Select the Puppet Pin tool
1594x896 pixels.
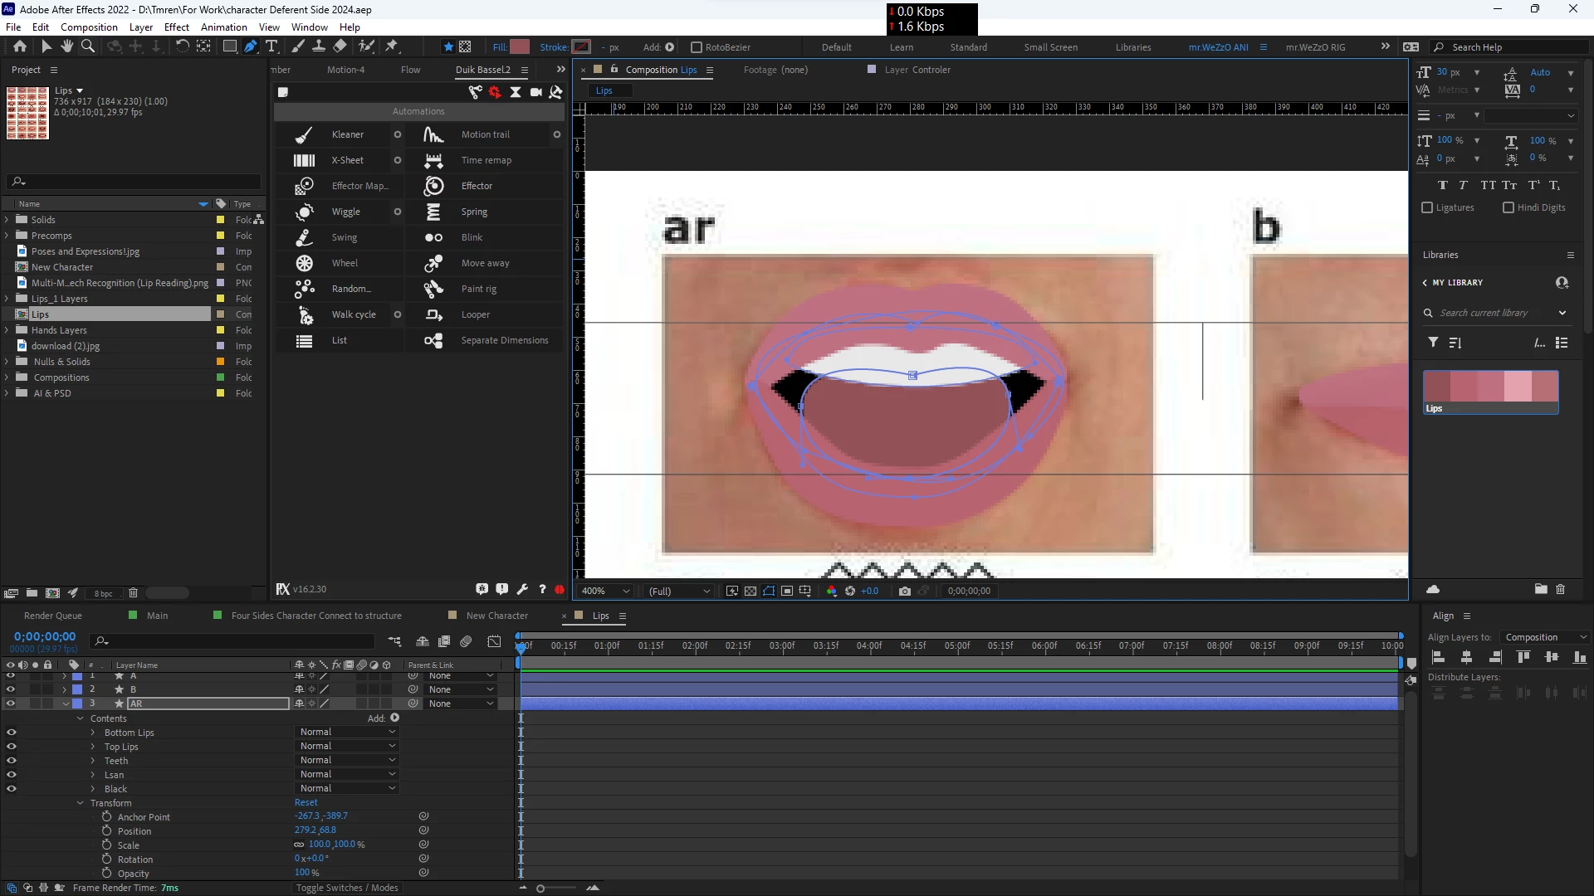click(x=392, y=46)
